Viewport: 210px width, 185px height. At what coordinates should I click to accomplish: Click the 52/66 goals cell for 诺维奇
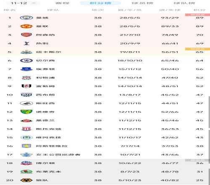pos(170,112)
